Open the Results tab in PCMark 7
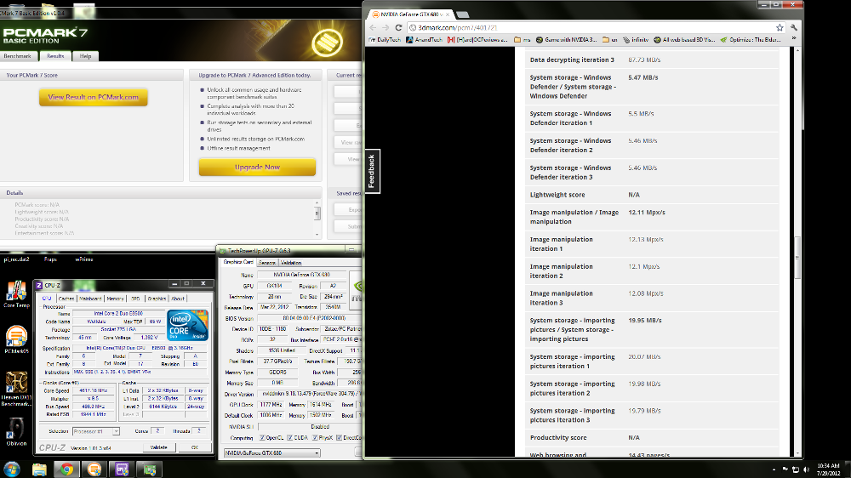Screen dimensions: 851x478 [x=55, y=56]
